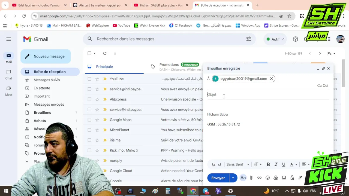Toggle bold formatting in compose

coord(268,164)
